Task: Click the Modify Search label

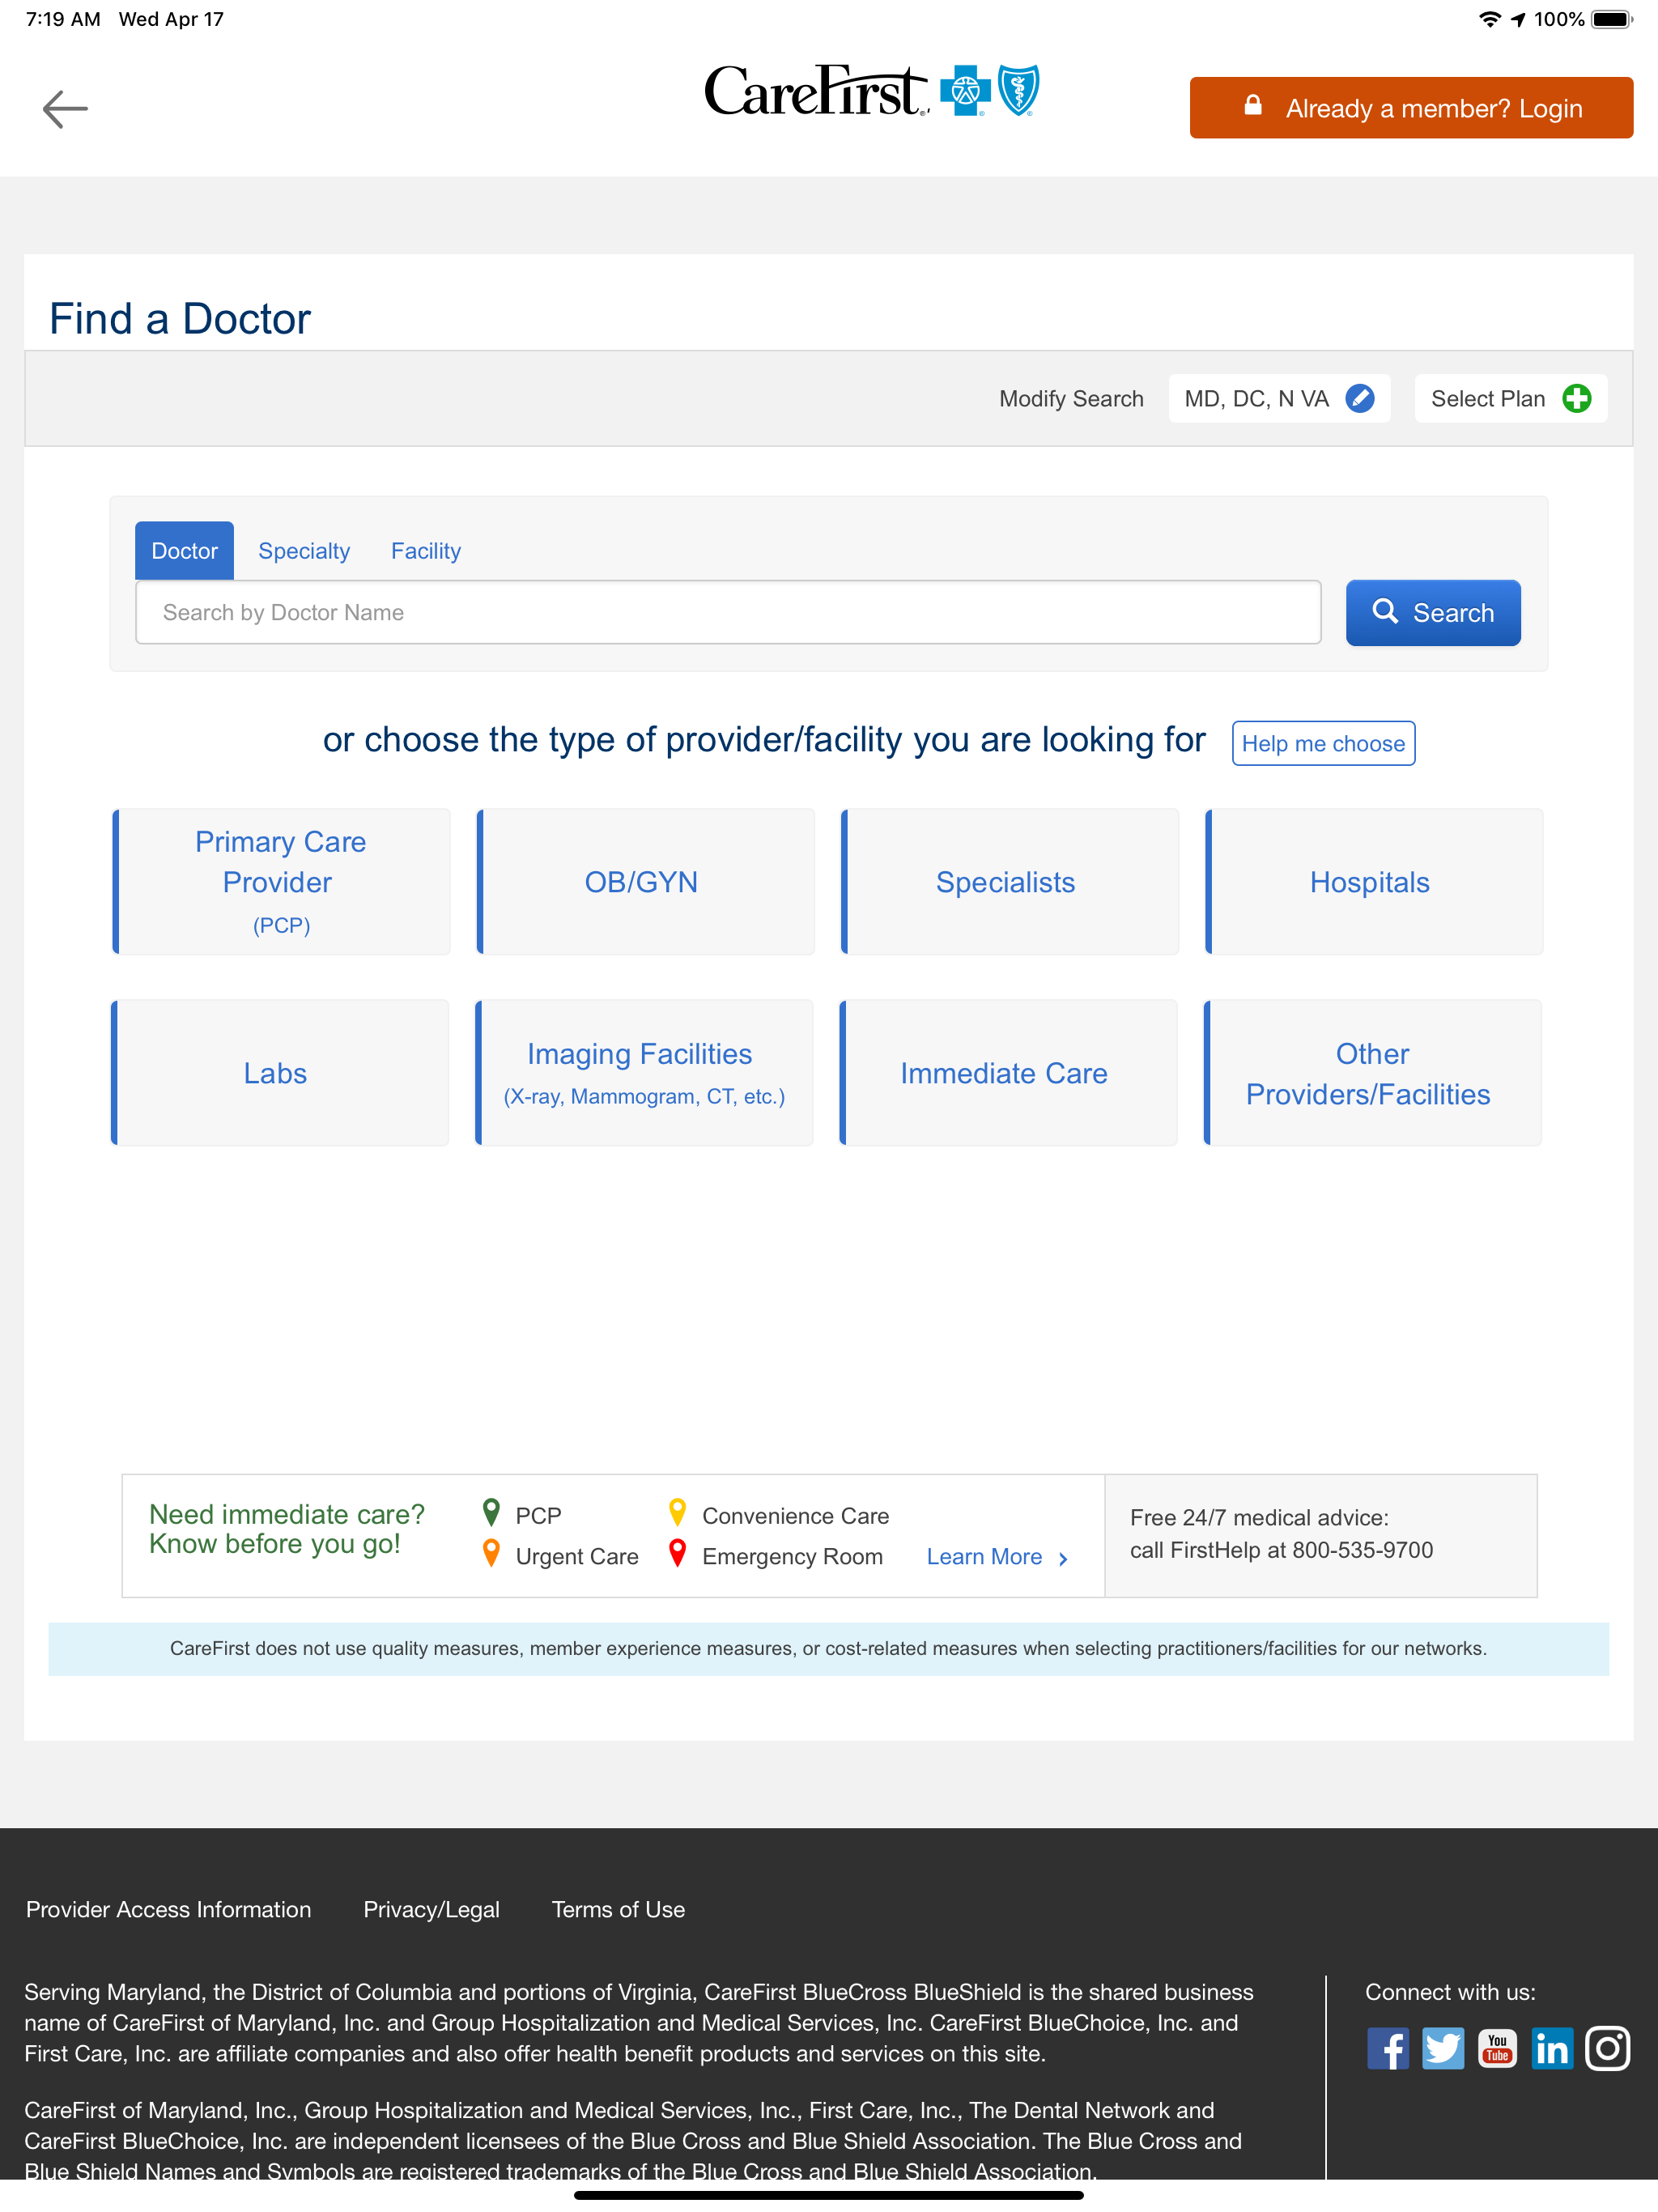Action: [1071, 399]
